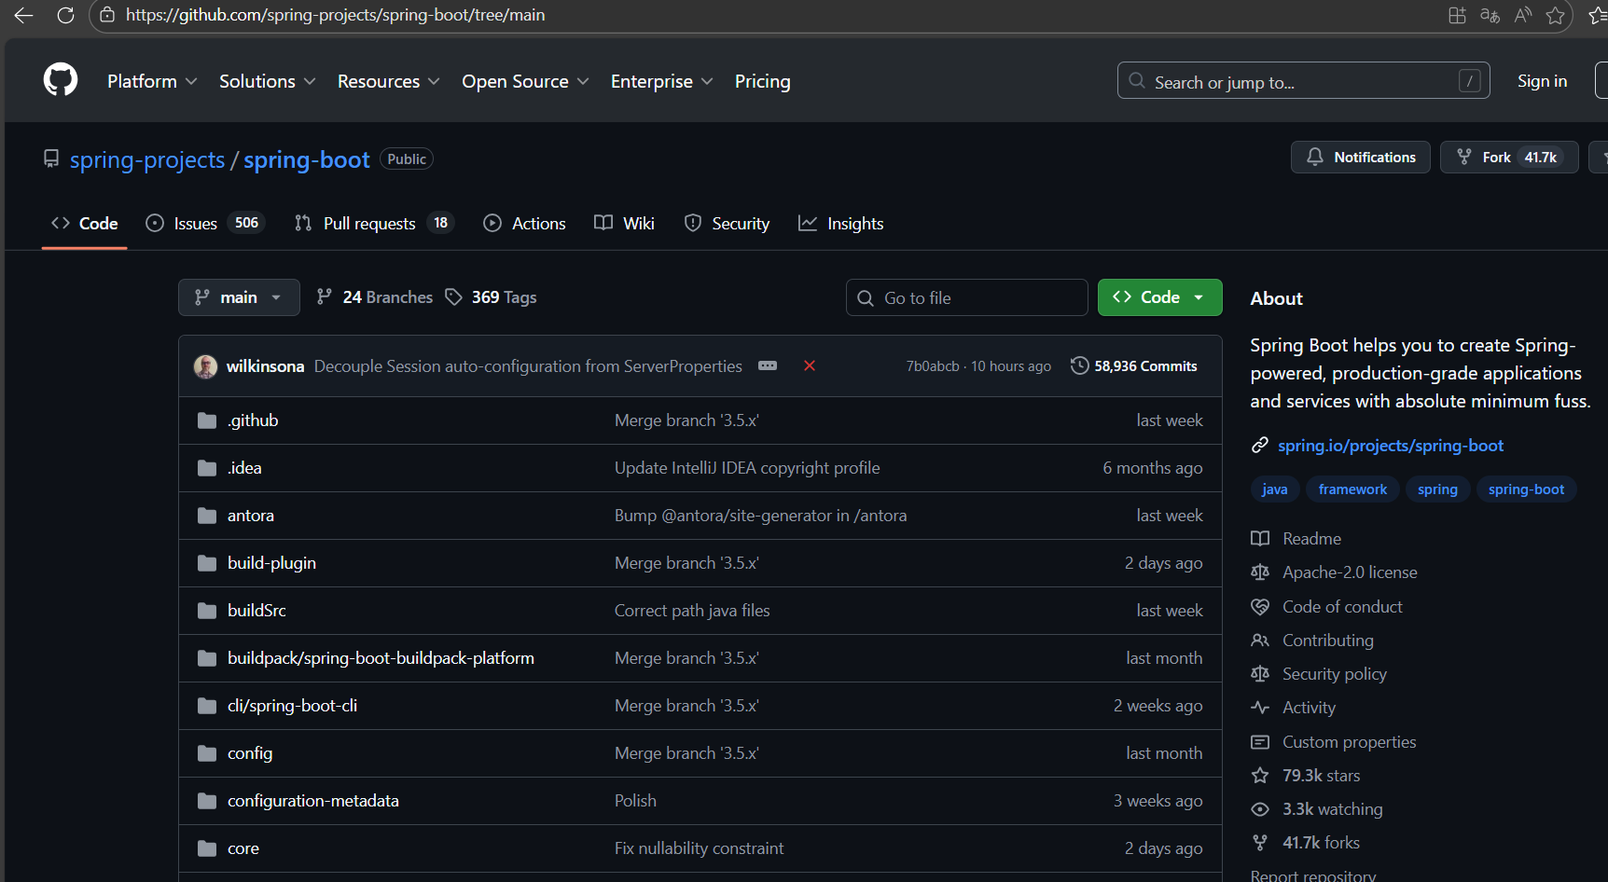This screenshot has height=882, width=1608.
Task: Open the Solutions dropdown menu
Action: click(x=267, y=81)
